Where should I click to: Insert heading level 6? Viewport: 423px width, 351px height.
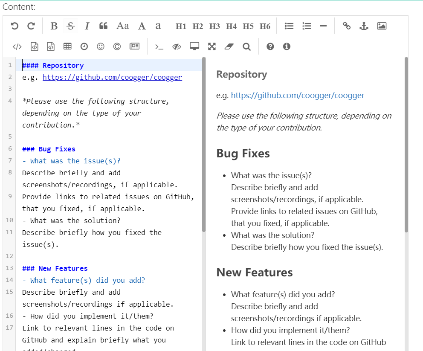click(x=265, y=26)
